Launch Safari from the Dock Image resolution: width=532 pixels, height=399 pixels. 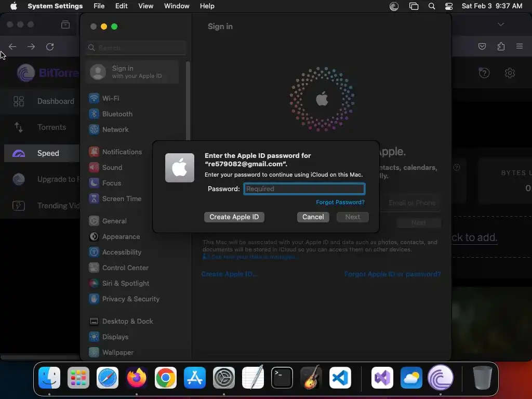coord(108,378)
